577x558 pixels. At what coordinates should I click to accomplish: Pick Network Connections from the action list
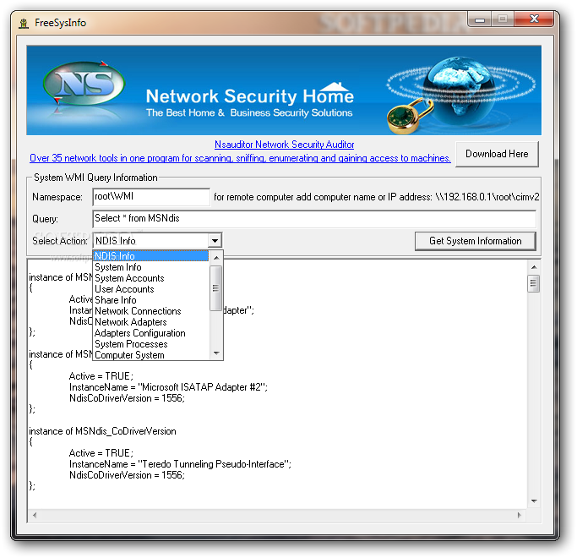pyautogui.click(x=151, y=311)
